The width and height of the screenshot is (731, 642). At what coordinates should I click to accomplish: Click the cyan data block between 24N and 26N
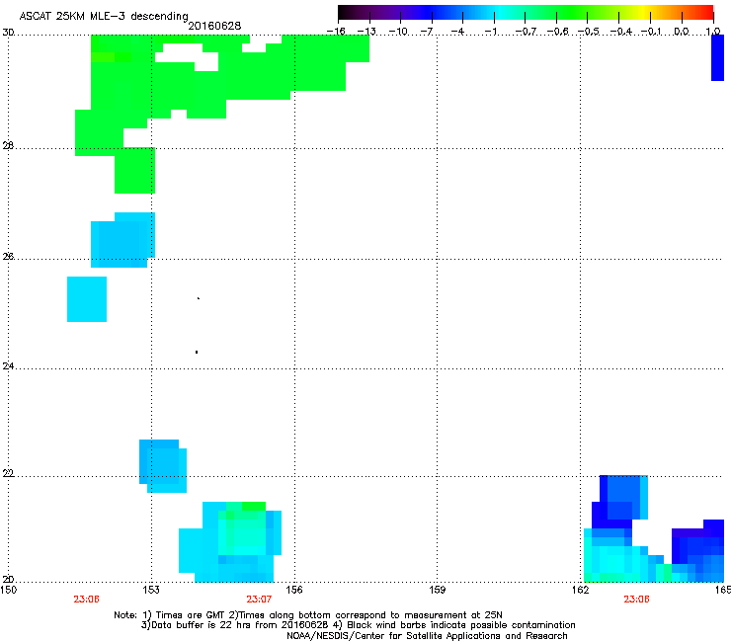coord(87,299)
